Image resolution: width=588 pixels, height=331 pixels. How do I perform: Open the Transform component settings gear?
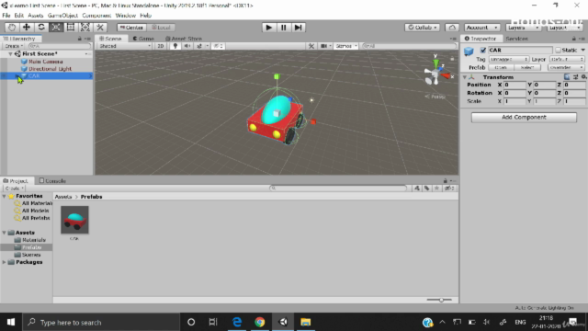pos(584,77)
